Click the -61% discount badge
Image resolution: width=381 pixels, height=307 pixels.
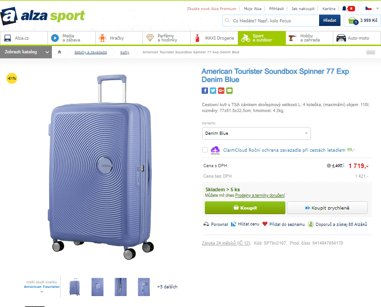click(11, 78)
